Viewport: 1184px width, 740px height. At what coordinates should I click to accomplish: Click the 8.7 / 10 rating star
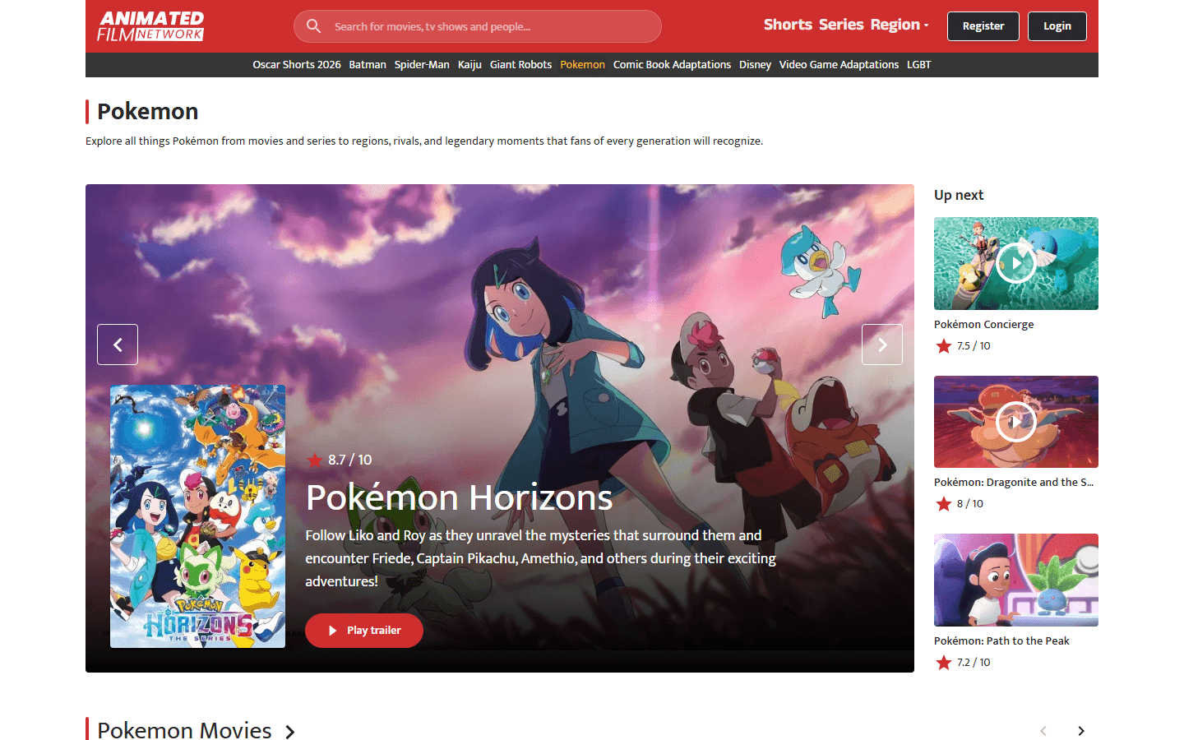tap(314, 460)
